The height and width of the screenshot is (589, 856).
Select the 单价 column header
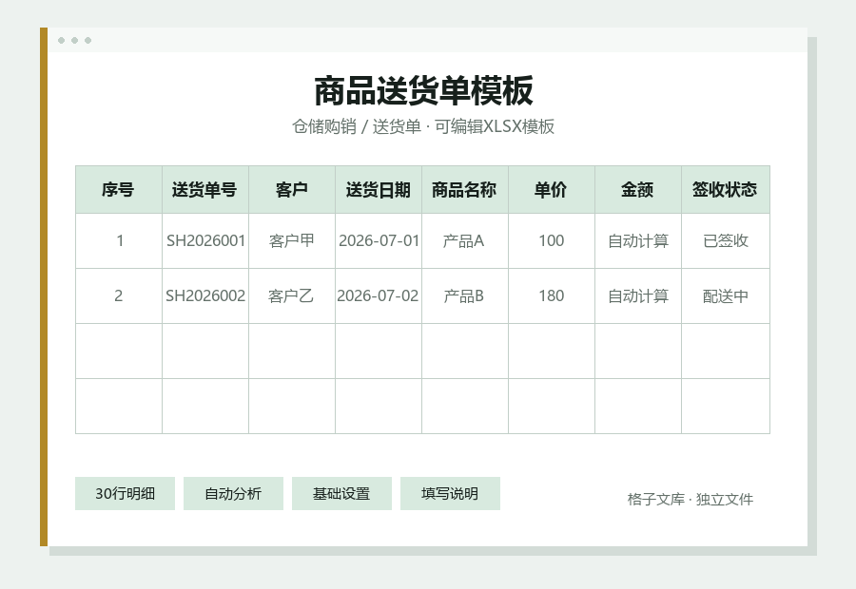(x=552, y=189)
